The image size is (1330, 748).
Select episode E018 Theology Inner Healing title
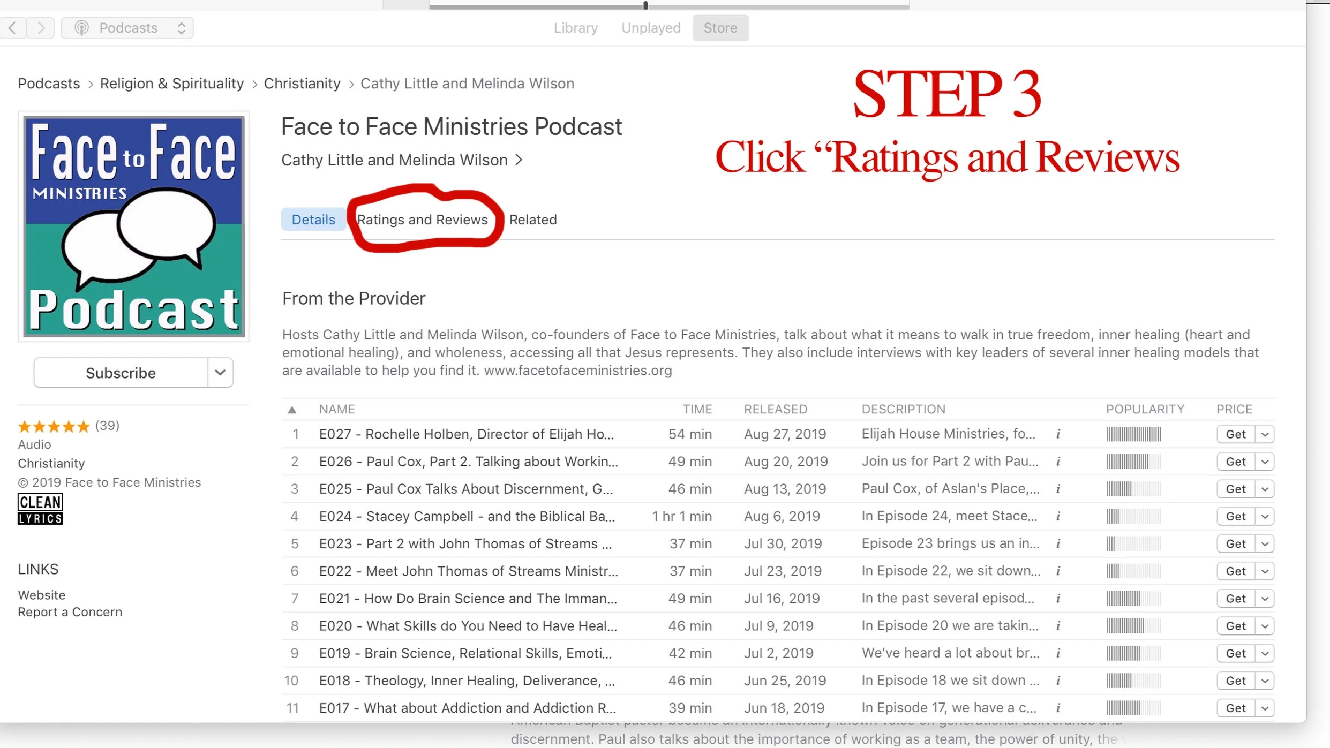click(467, 681)
